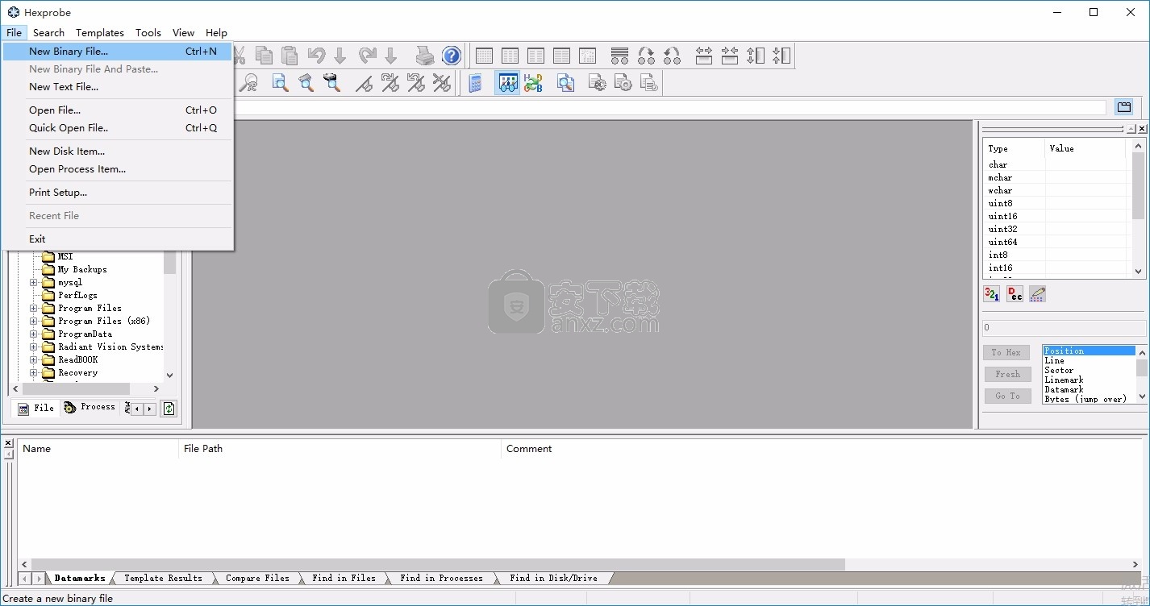Click the Paste clipboard toolbar icon
The height and width of the screenshot is (606, 1150).
[x=290, y=55]
